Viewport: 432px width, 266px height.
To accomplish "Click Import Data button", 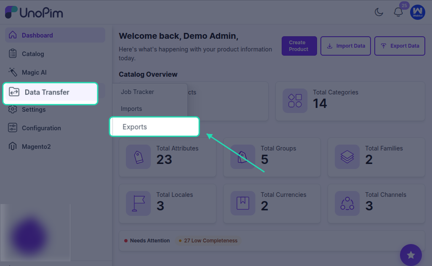I will [346, 46].
